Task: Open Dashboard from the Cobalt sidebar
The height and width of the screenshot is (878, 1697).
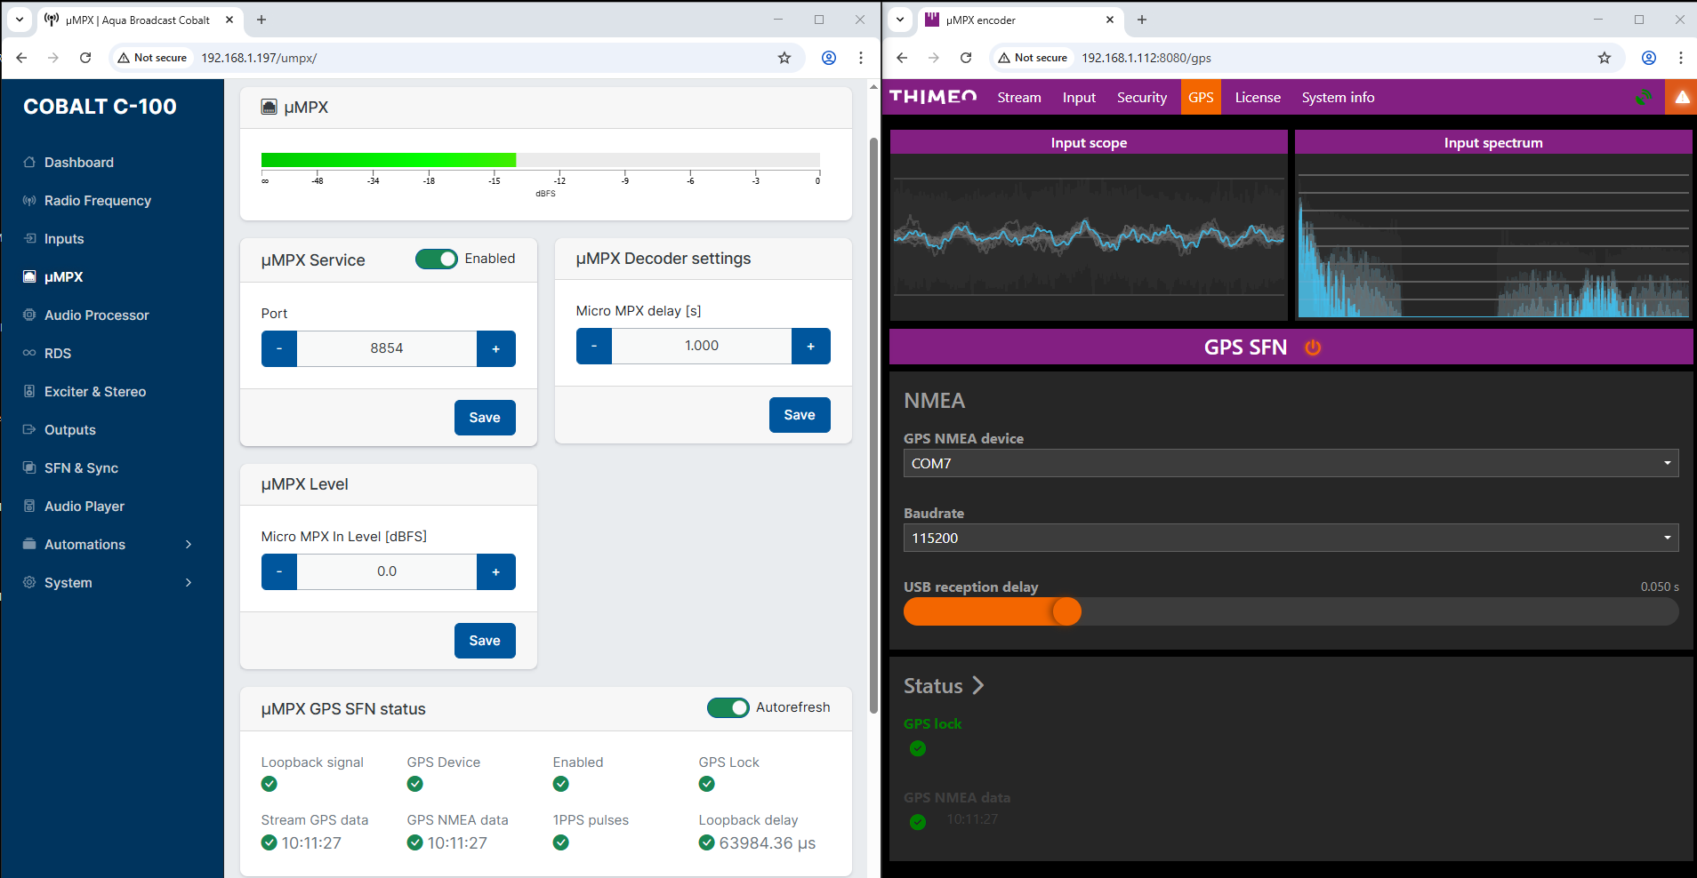Action: (79, 163)
